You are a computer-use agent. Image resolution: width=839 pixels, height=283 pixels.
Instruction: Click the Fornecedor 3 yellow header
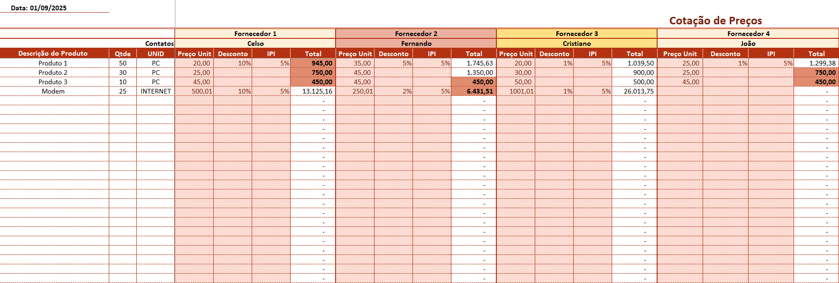pyautogui.click(x=577, y=34)
